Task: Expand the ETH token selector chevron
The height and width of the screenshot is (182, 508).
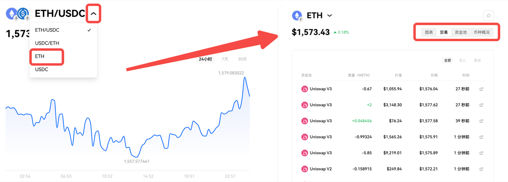Action: (x=329, y=16)
